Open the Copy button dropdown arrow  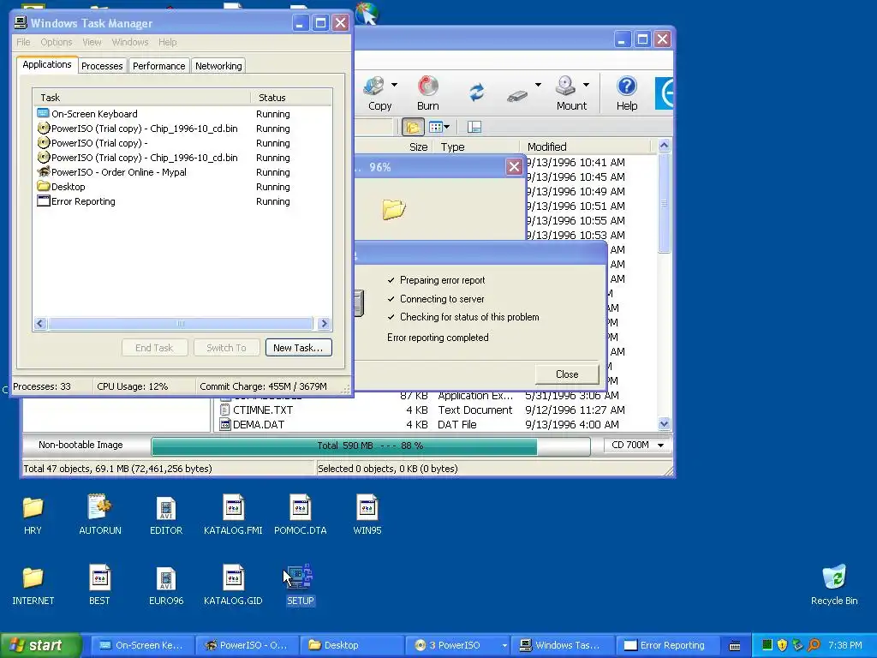pos(394,85)
